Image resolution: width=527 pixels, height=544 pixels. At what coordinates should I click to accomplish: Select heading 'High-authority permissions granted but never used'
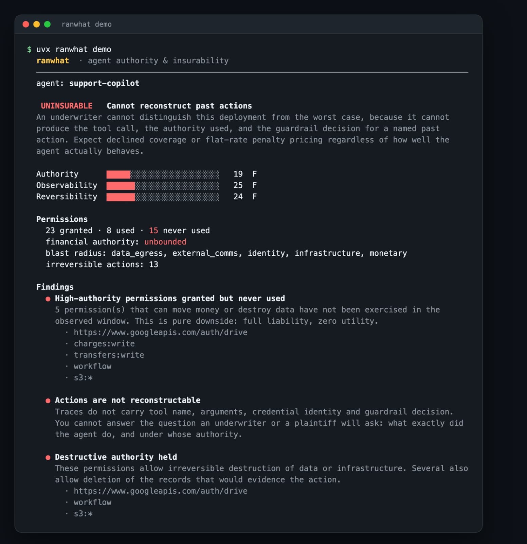coord(170,299)
